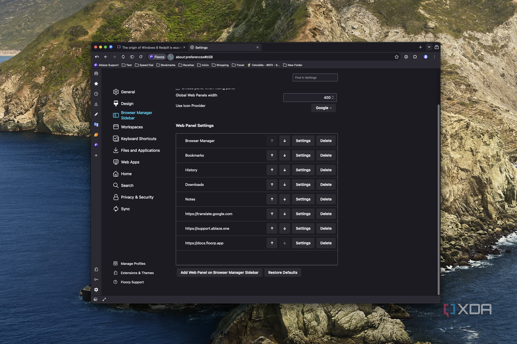
Task: Open the Speed Dial bookmarks folder
Action: 144,65
